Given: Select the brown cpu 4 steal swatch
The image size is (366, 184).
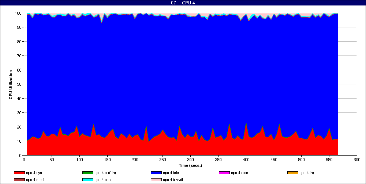Looking at the screenshot, I should [x=19, y=180].
